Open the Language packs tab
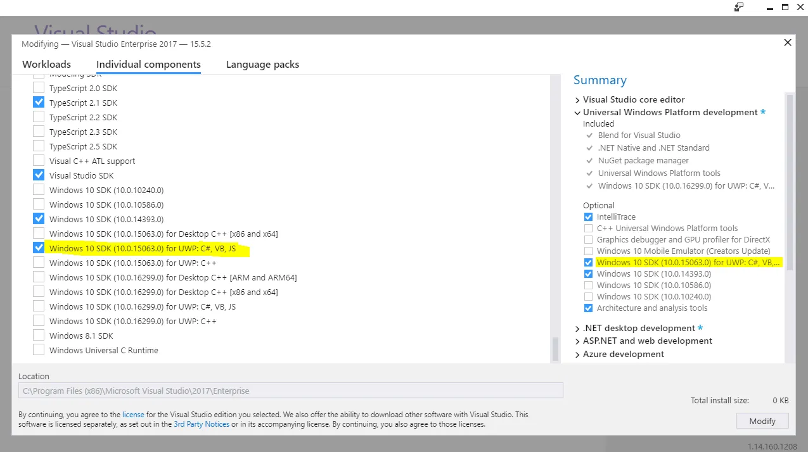The width and height of the screenshot is (808, 452). point(262,64)
